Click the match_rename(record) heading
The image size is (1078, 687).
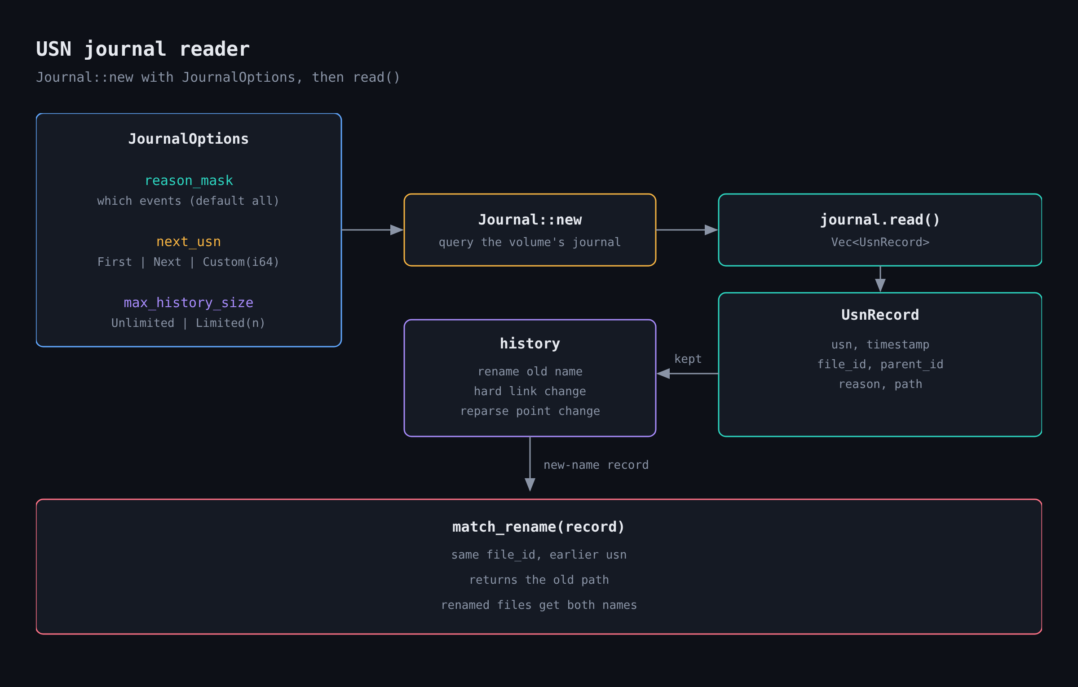[539, 527]
